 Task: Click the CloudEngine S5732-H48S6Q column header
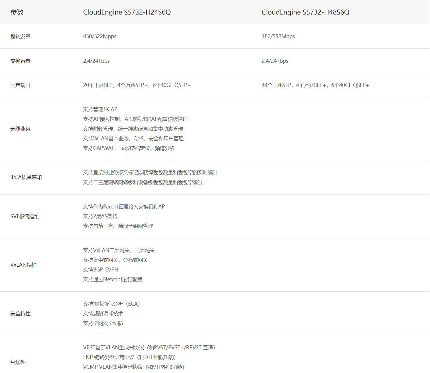[305, 12]
